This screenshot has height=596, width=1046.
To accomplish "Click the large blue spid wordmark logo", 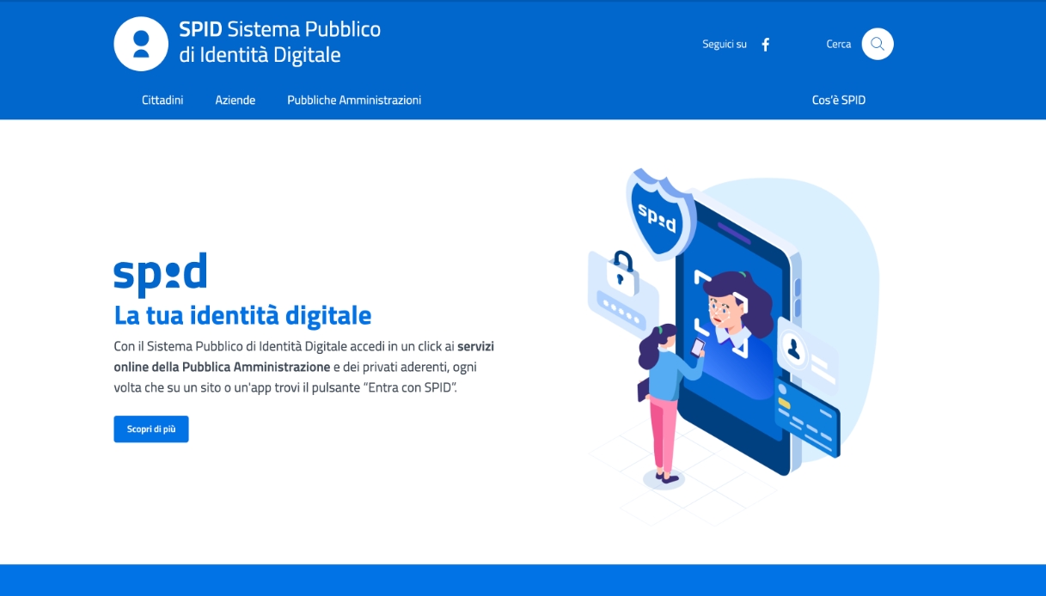I will [x=160, y=274].
